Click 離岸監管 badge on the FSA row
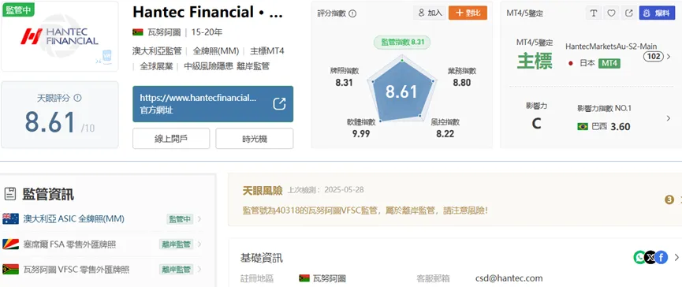 pyautogui.click(x=176, y=244)
